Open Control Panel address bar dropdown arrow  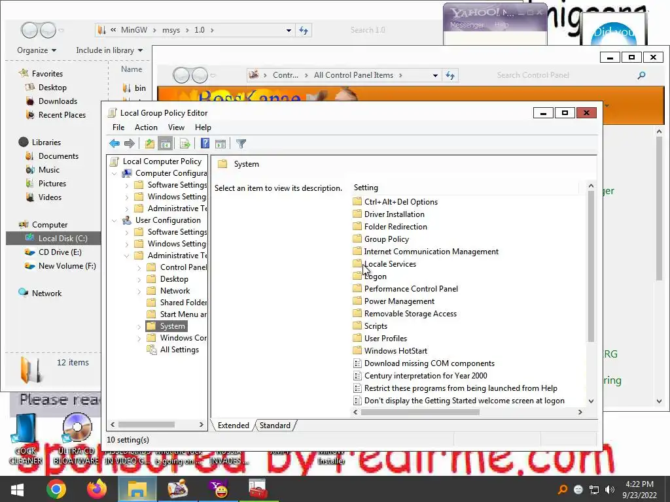[x=435, y=75]
